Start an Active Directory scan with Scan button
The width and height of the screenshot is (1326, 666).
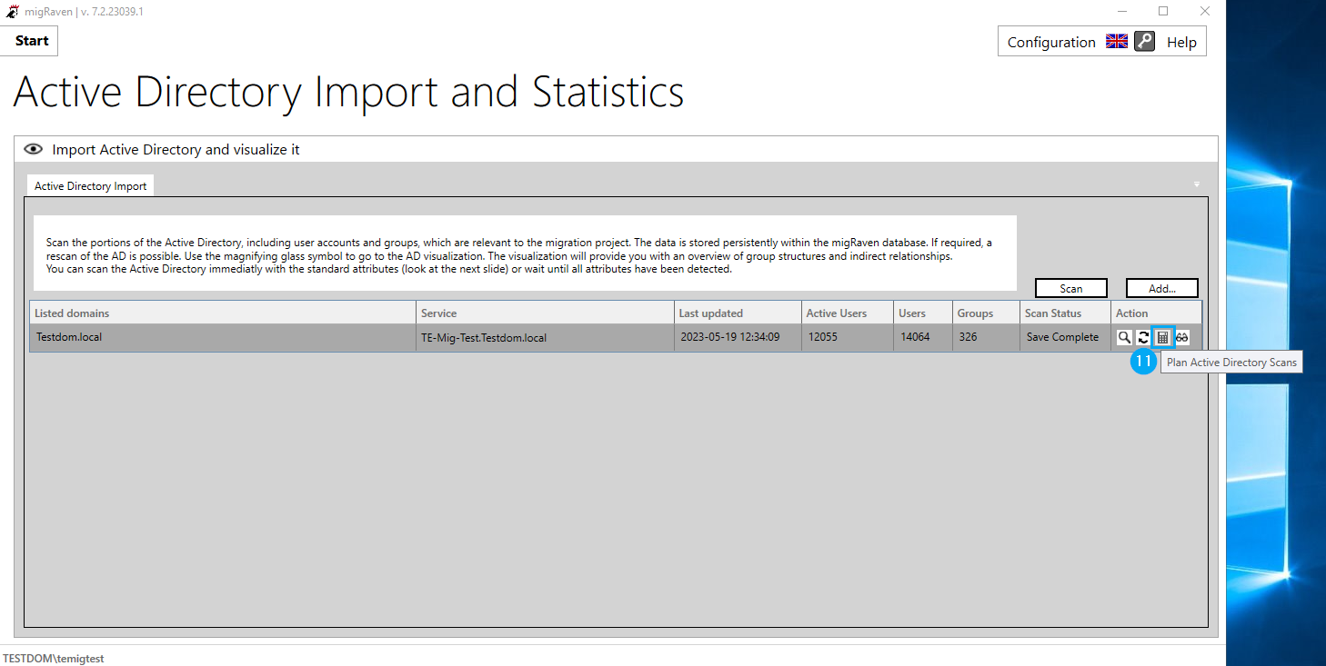[1070, 288]
